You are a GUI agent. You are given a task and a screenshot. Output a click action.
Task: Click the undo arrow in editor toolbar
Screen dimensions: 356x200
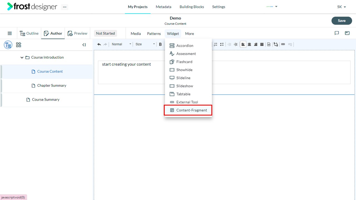coord(99,44)
